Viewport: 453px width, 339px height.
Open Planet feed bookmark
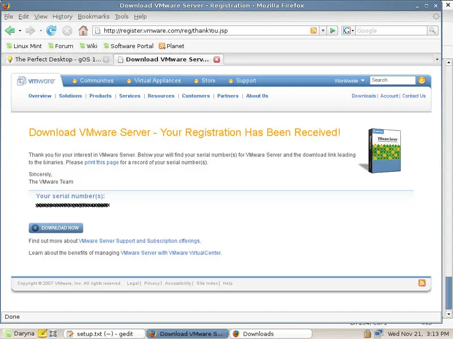pyautogui.click(x=172, y=46)
